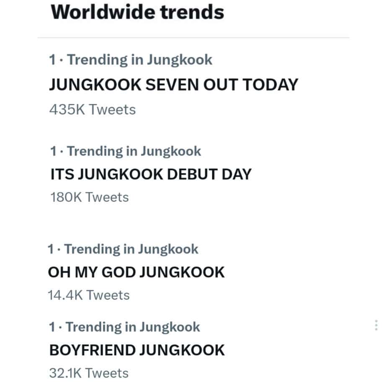Click rank number 1 above BOYFRIEND JUNGKOOK
The image size is (387, 387).
point(52,327)
